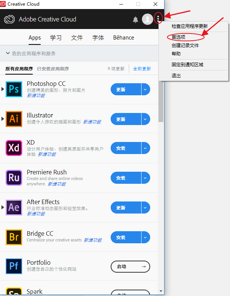Switch to the Apps tab

(x=35, y=38)
